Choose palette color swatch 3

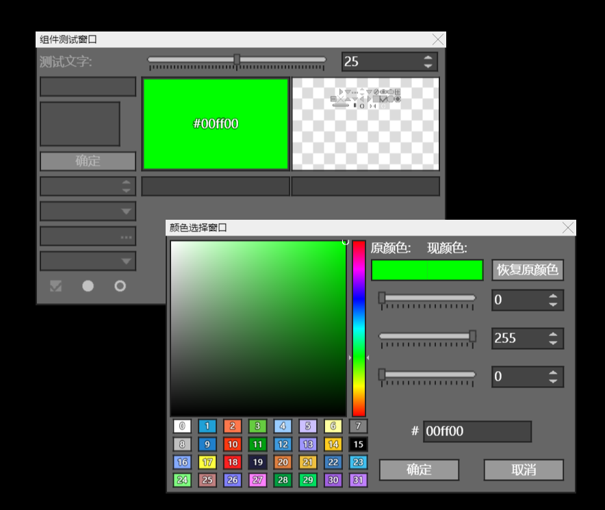pos(258,426)
